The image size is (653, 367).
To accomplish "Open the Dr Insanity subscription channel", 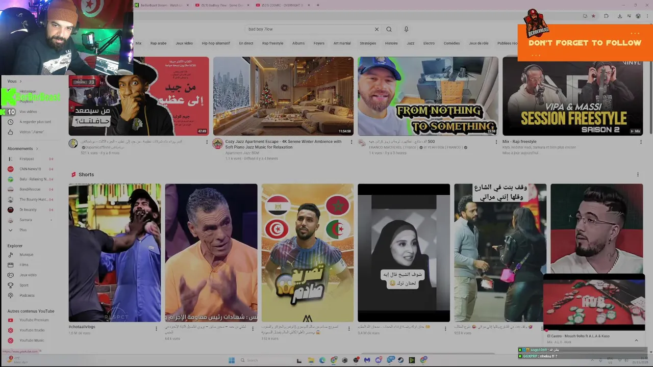I will click(29, 210).
